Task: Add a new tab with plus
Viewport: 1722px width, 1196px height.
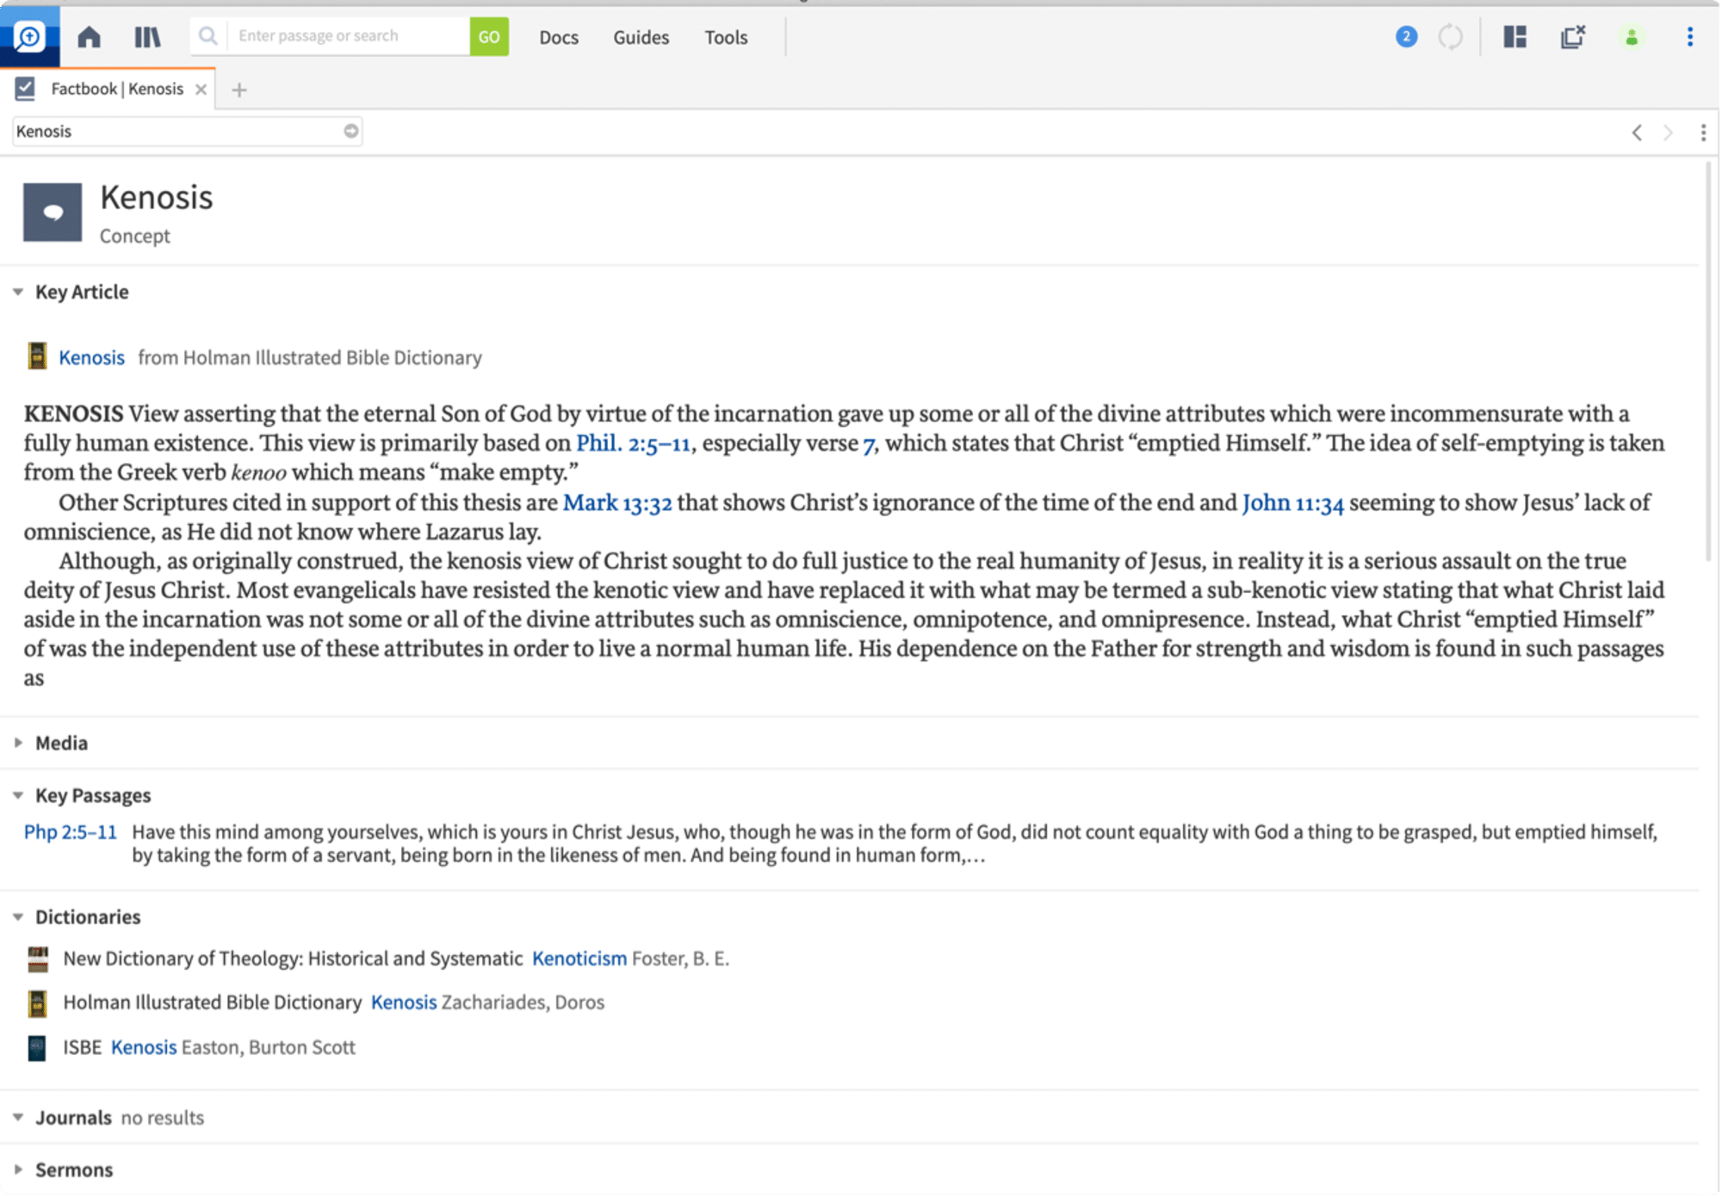Action: pos(239,89)
